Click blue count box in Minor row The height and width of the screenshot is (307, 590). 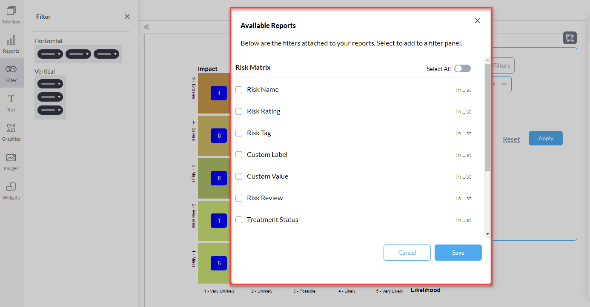(x=219, y=263)
